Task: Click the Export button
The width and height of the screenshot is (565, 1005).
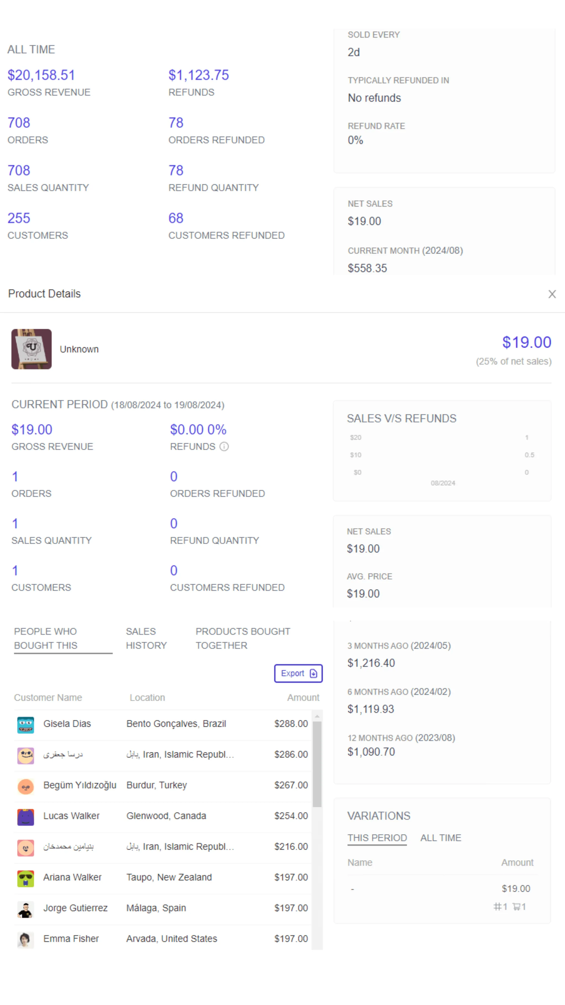Action: (x=298, y=673)
